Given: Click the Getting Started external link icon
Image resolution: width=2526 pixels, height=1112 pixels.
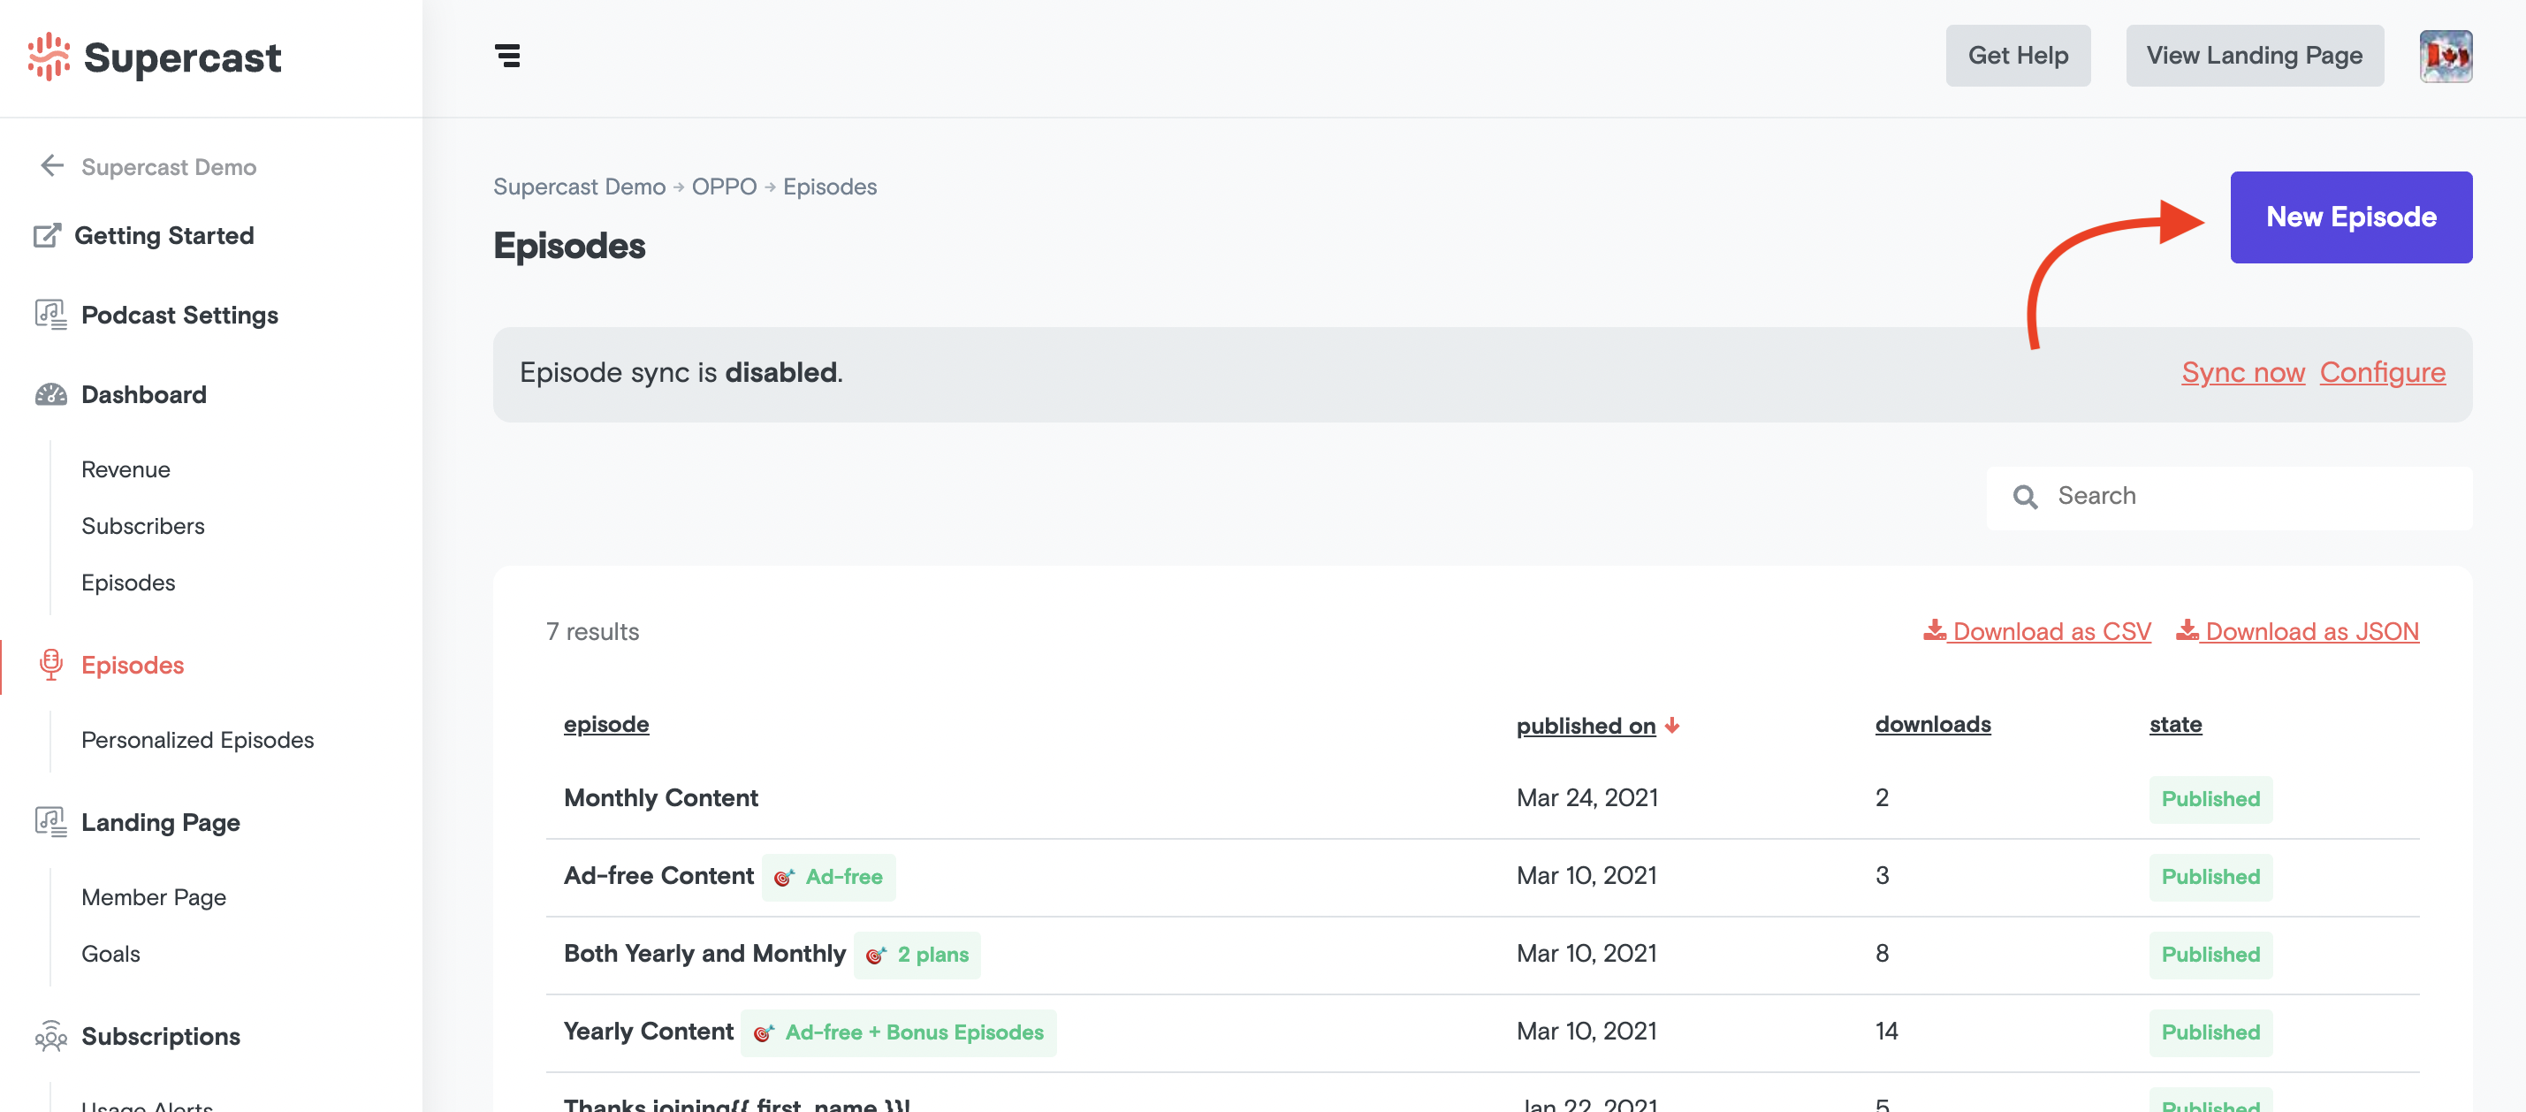Looking at the screenshot, I should [x=47, y=235].
